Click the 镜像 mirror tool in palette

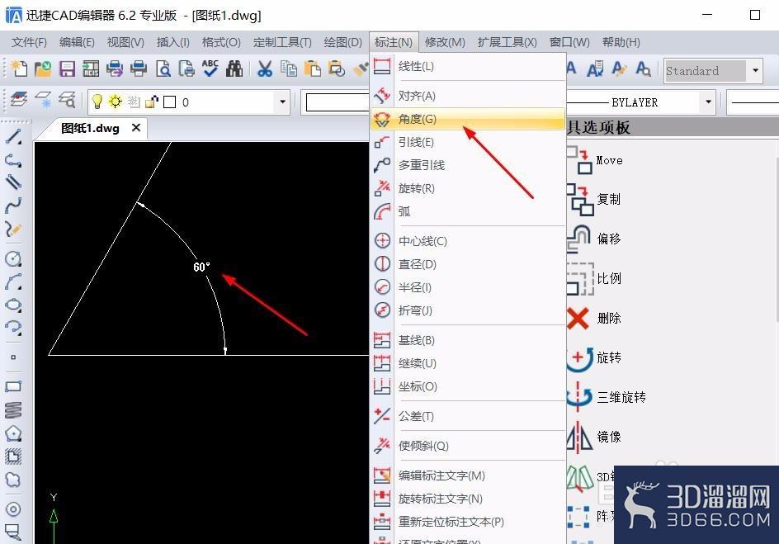point(594,437)
